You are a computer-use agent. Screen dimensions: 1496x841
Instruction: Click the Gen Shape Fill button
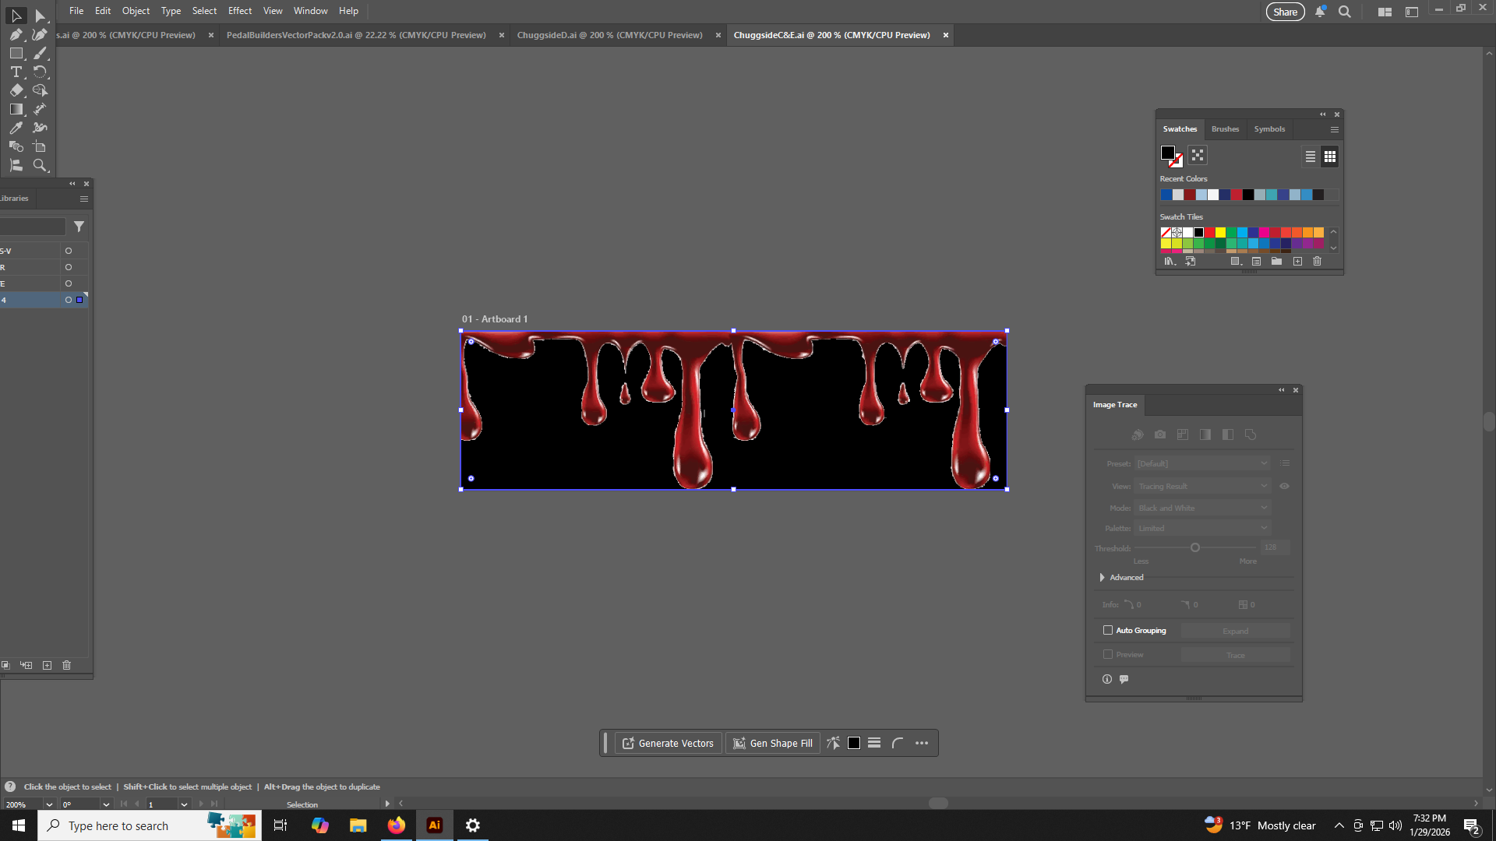[772, 743]
